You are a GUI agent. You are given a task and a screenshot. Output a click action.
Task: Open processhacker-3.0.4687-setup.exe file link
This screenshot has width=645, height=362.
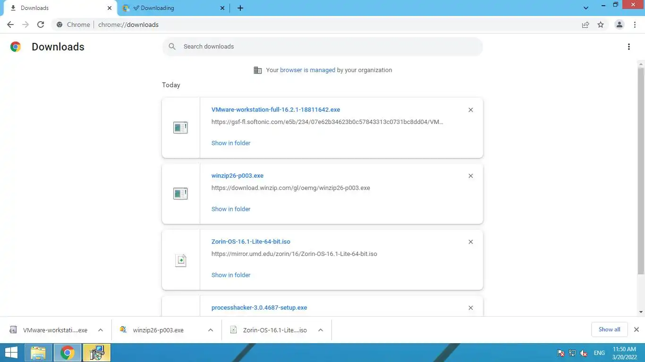coord(259,307)
